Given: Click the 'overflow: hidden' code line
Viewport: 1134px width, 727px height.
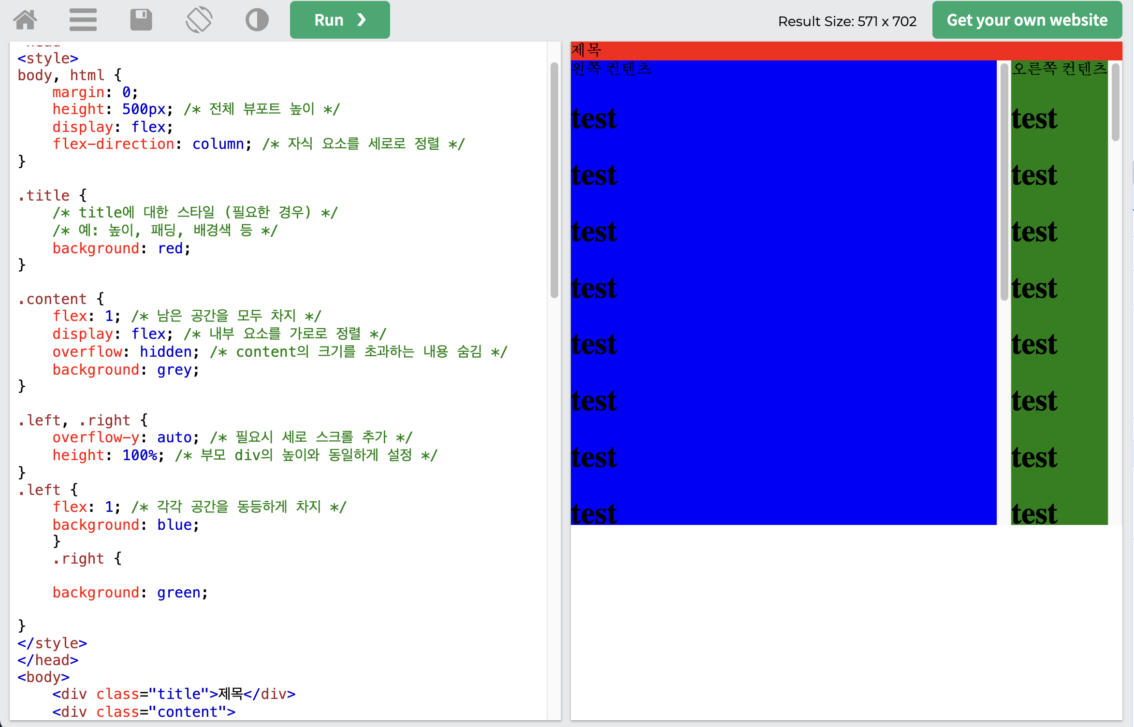Looking at the screenshot, I should [x=280, y=352].
